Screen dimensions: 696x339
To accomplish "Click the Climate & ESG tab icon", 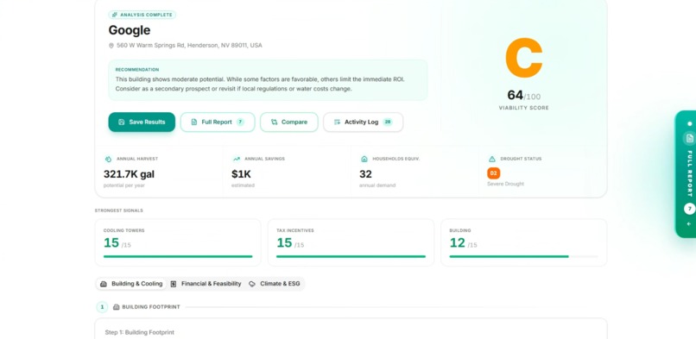I will pyautogui.click(x=252, y=284).
